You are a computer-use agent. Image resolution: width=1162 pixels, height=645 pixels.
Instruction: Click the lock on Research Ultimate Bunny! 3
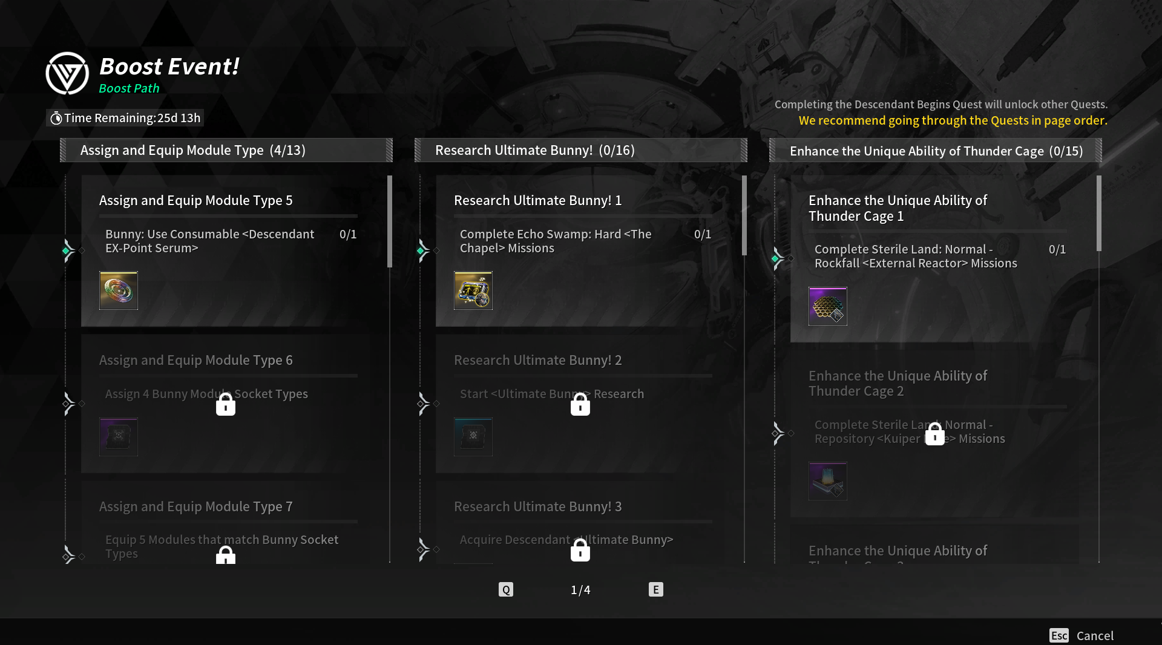(x=580, y=550)
